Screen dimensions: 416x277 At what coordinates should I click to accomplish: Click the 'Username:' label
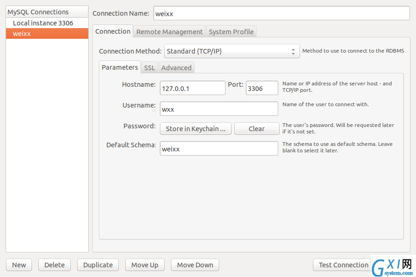tap(139, 106)
